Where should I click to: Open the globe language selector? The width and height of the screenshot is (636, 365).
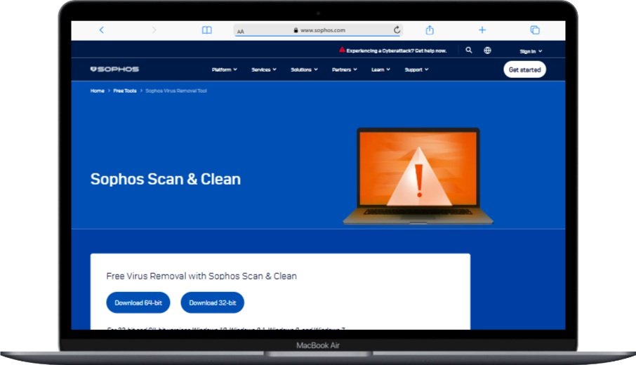point(487,51)
